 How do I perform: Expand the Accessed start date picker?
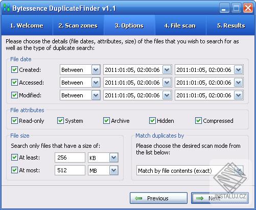(167, 83)
